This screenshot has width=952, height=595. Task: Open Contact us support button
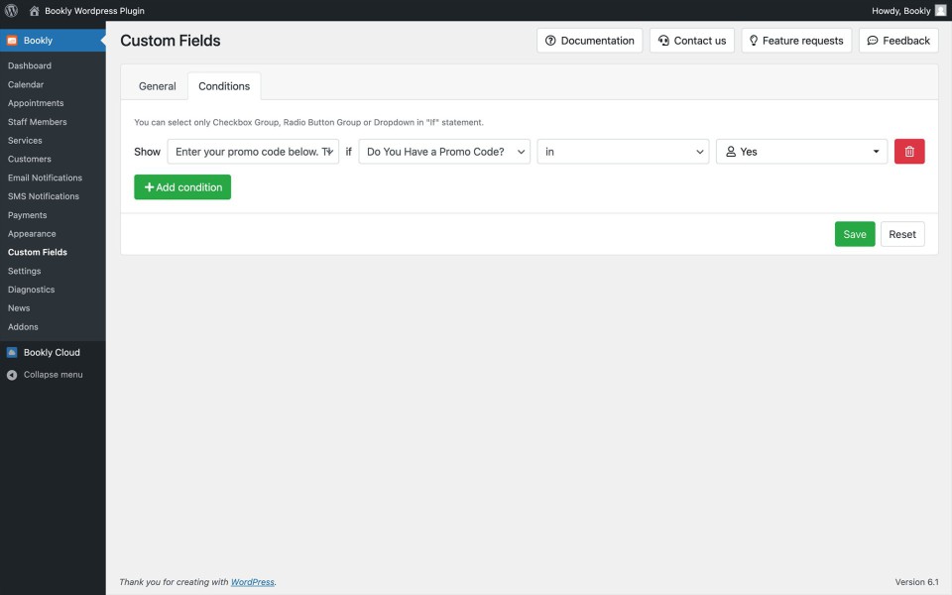[x=691, y=41]
